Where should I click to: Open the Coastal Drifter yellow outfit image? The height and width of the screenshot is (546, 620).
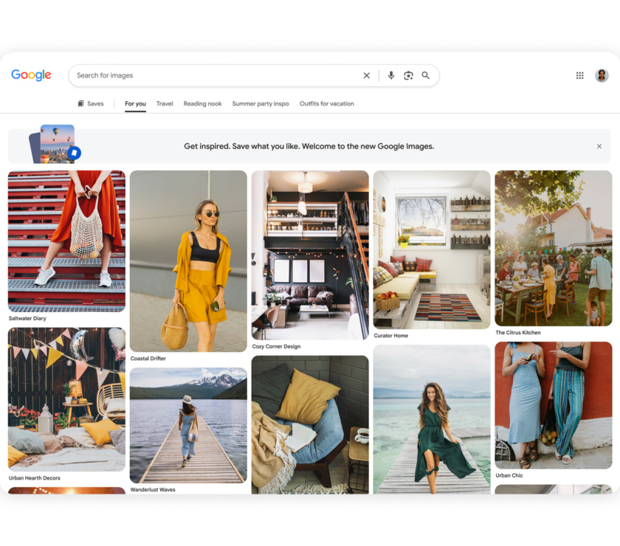point(188,261)
